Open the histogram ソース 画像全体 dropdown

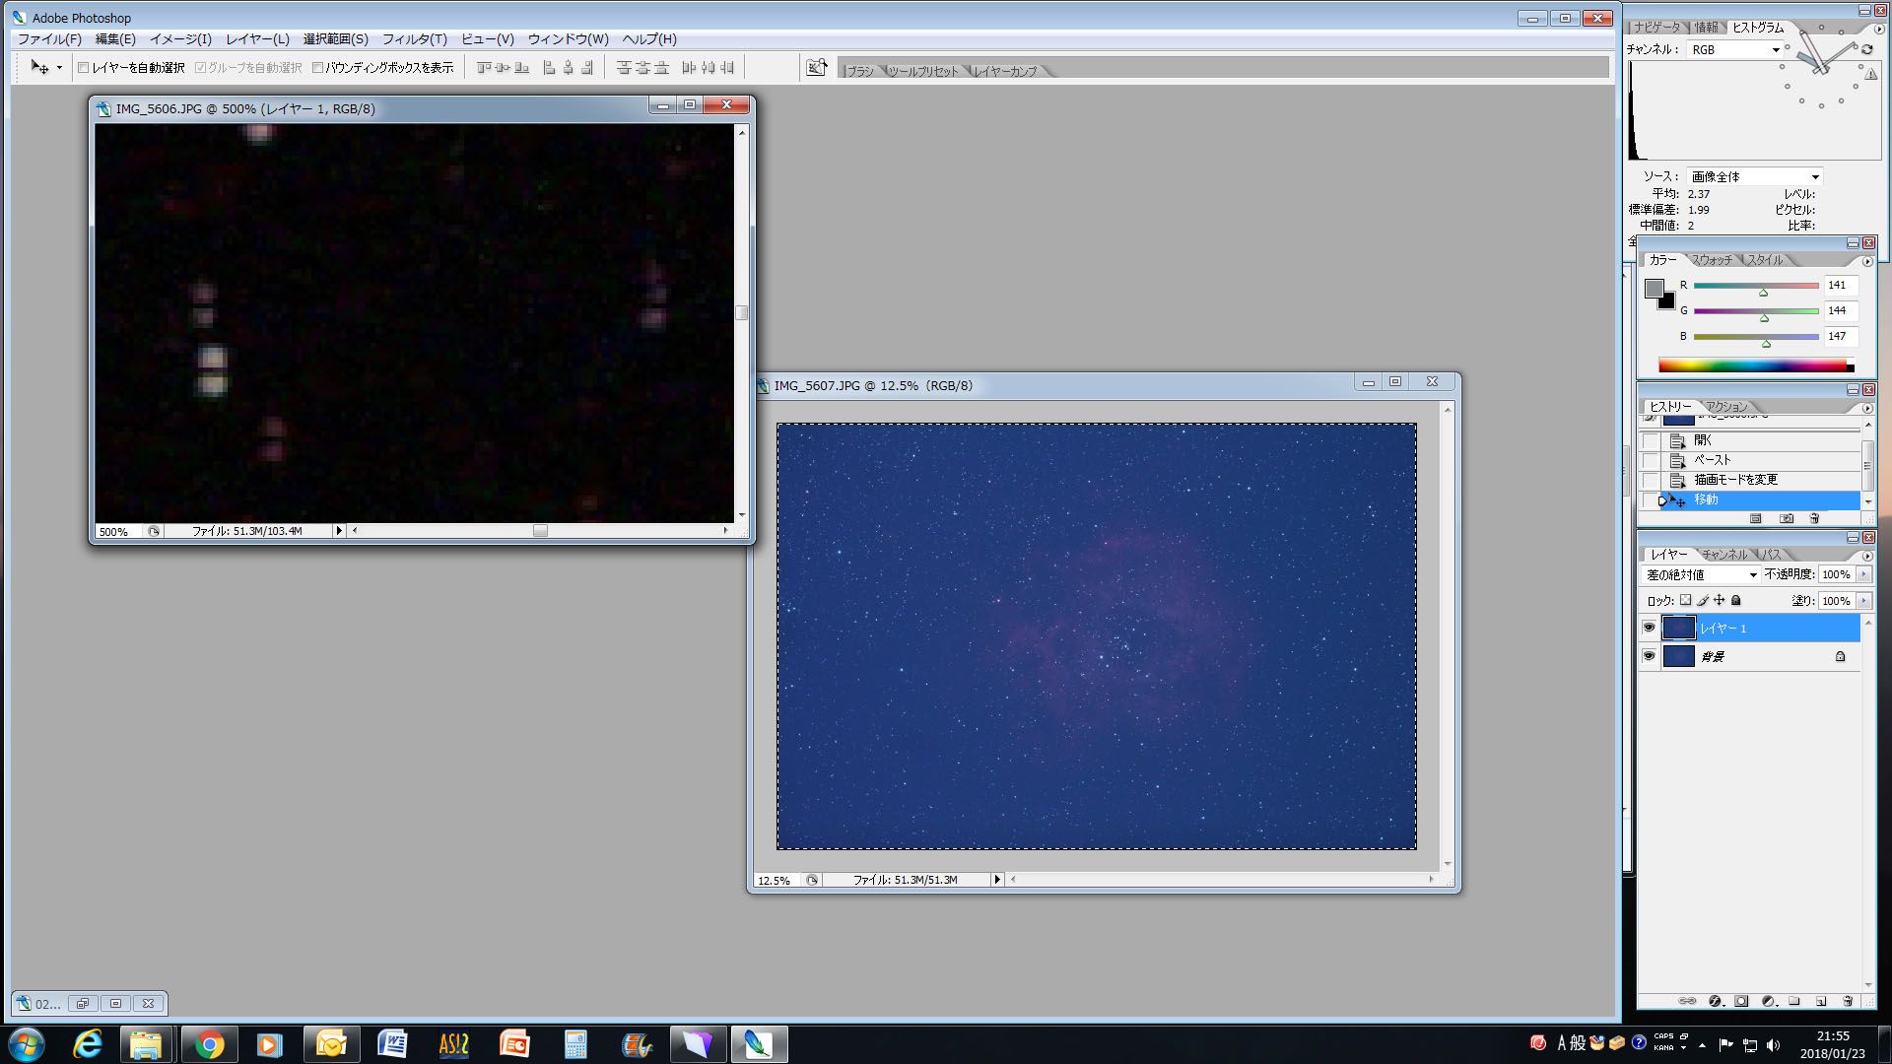point(1754,177)
